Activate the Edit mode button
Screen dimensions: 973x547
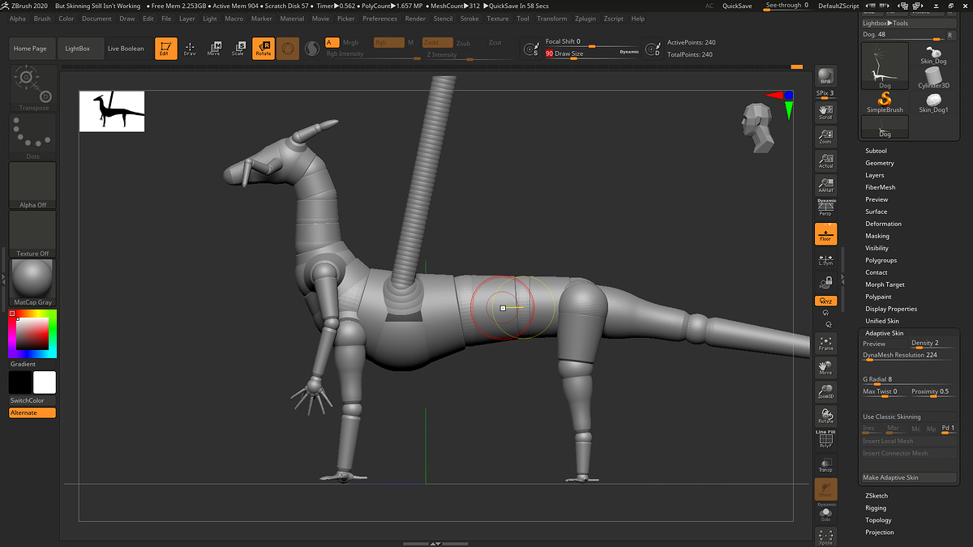(x=165, y=49)
